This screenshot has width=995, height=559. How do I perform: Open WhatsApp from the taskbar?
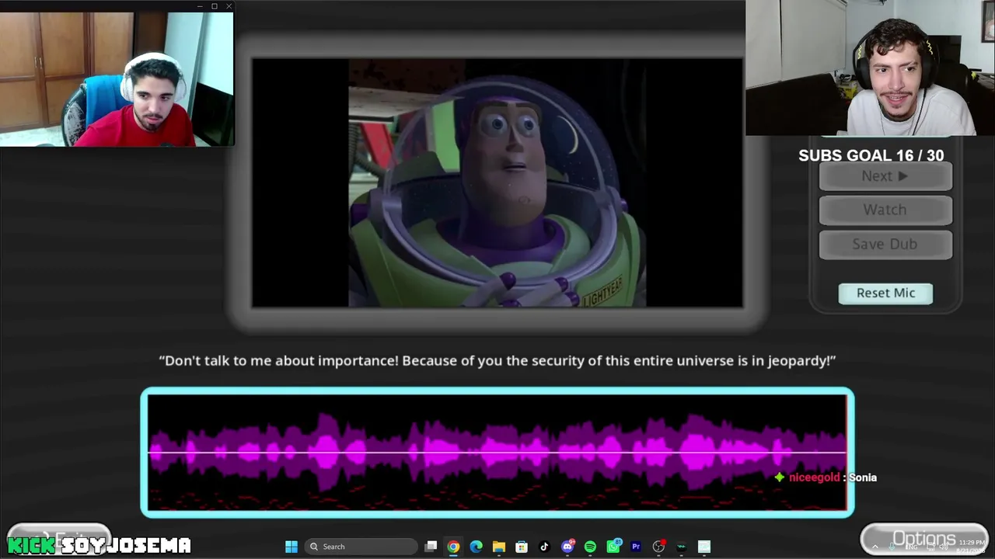pyautogui.click(x=613, y=547)
